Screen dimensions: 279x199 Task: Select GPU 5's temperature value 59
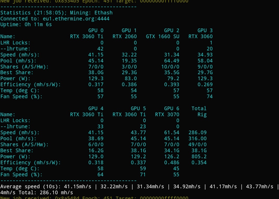[143, 168]
